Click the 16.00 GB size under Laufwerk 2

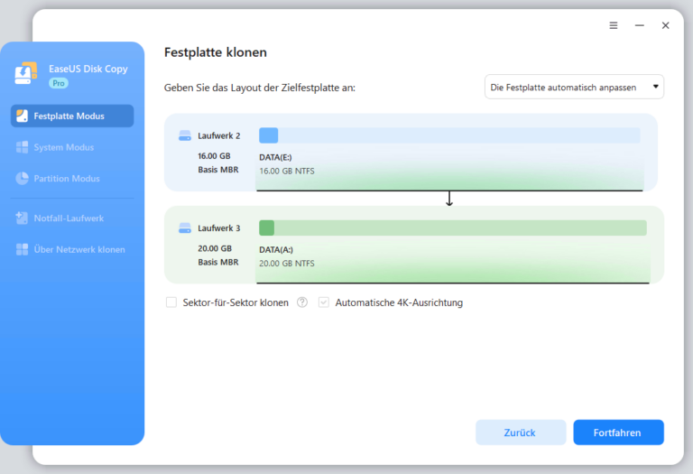point(214,156)
